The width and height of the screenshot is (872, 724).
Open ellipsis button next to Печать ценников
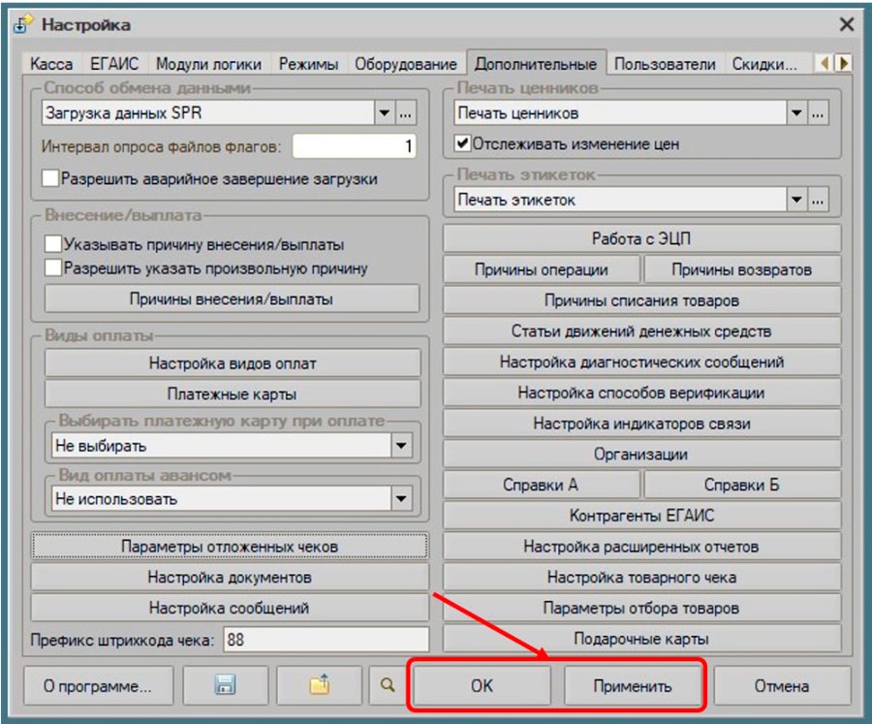click(x=818, y=113)
